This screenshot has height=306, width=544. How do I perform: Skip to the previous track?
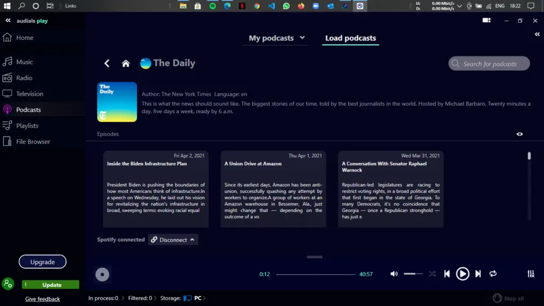coord(447,274)
